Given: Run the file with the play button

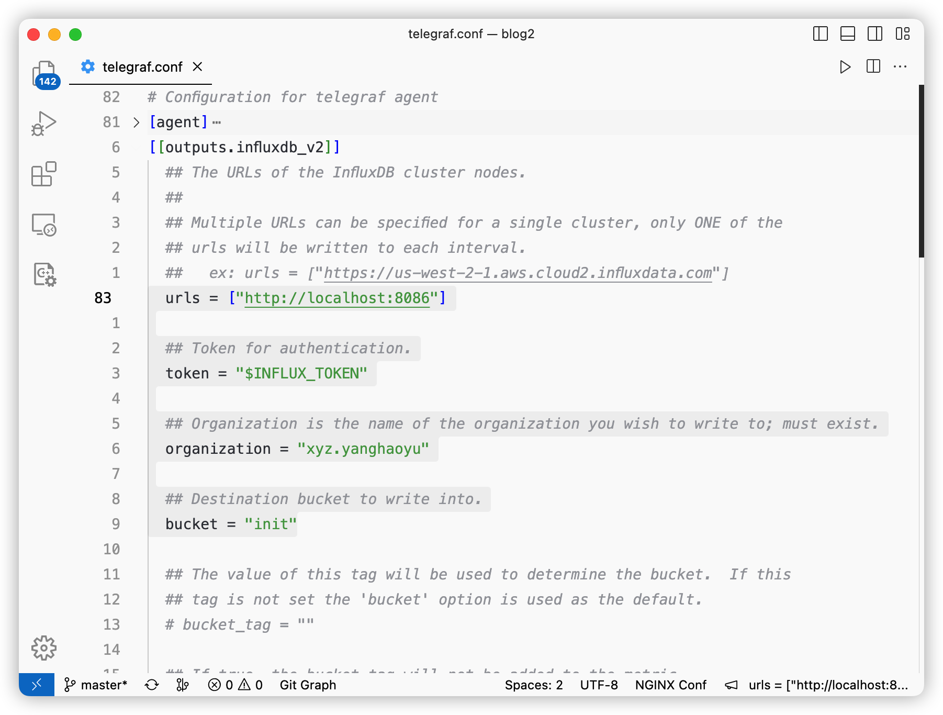Looking at the screenshot, I should click(845, 67).
